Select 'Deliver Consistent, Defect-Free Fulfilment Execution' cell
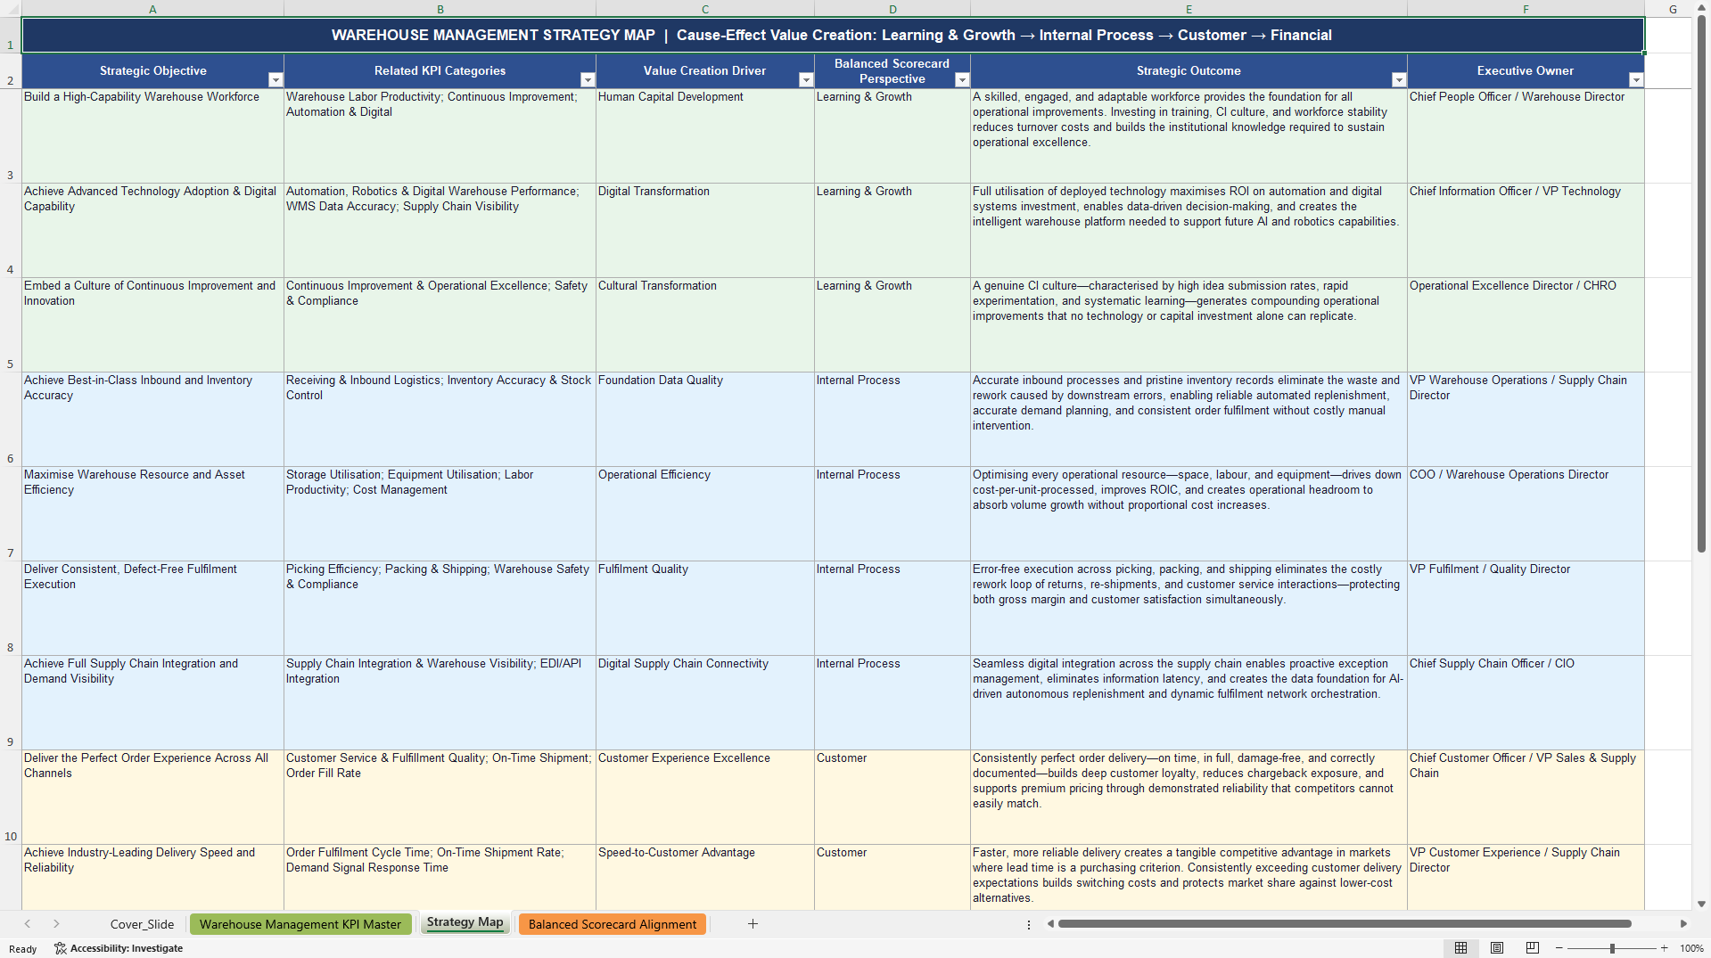The image size is (1711, 958). (152, 609)
